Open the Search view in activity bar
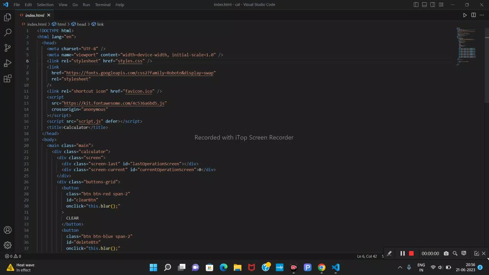489x275 pixels. point(7,32)
